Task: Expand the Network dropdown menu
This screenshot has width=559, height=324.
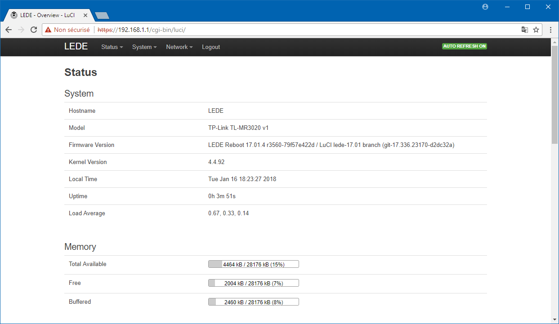Action: click(x=179, y=47)
